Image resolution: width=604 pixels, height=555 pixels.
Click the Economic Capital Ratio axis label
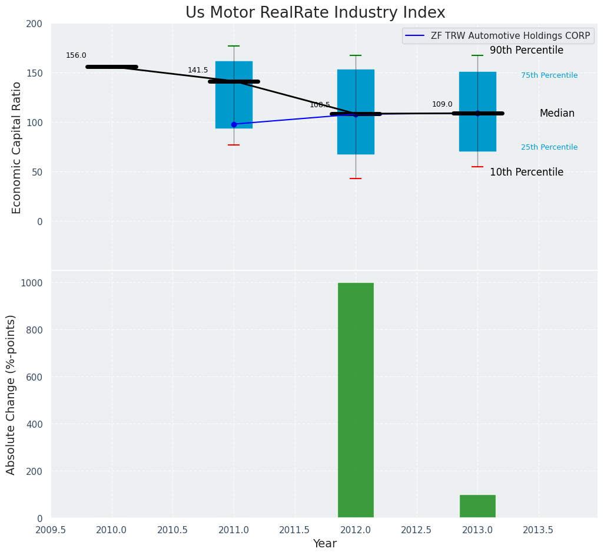point(16,147)
